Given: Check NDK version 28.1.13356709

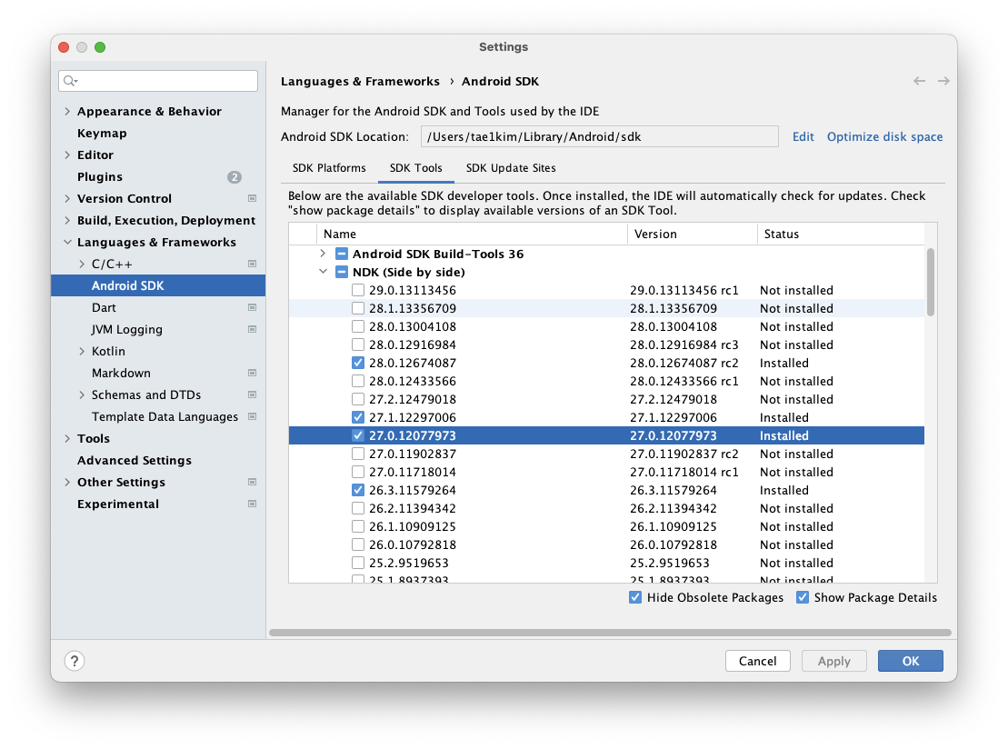Looking at the screenshot, I should click(358, 308).
